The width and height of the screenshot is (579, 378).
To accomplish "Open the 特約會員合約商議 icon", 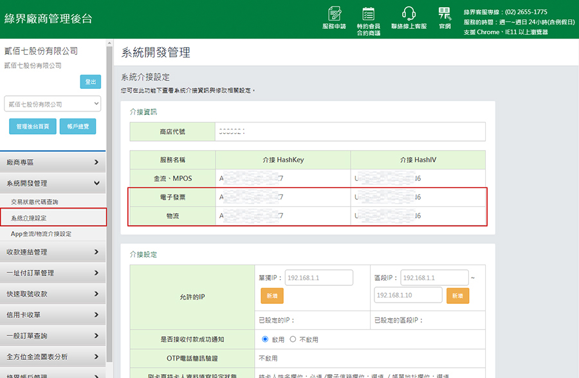I will pyautogui.click(x=369, y=19).
